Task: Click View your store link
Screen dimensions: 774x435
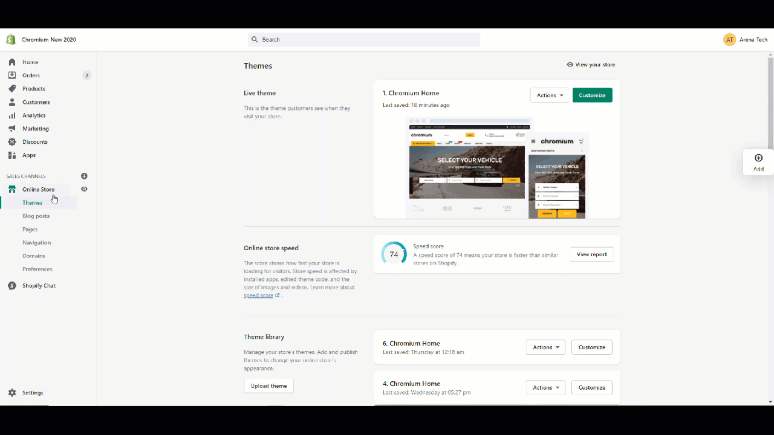Action: click(x=591, y=65)
